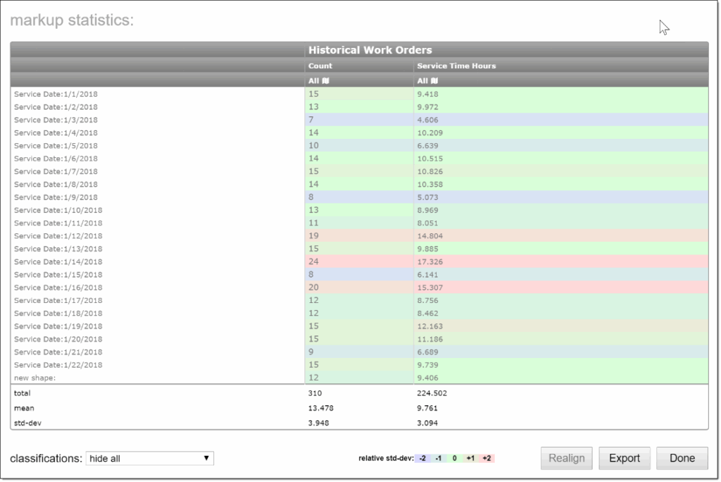Click the Export button
721x482 pixels.
click(624, 457)
